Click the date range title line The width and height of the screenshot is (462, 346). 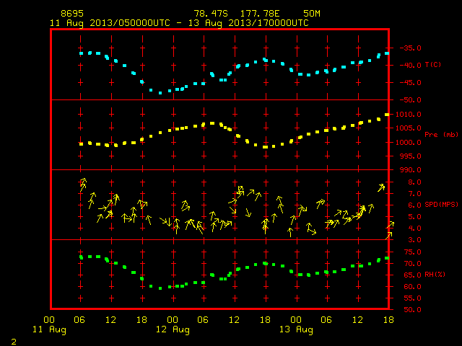coord(179,23)
